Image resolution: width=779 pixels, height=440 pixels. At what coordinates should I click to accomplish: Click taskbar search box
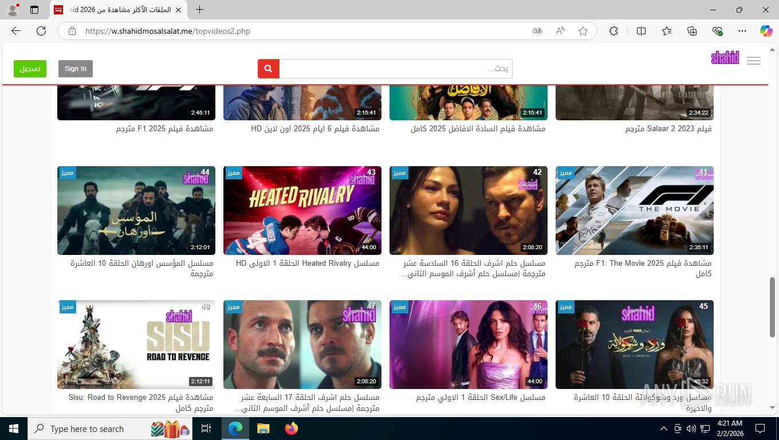[x=111, y=429]
